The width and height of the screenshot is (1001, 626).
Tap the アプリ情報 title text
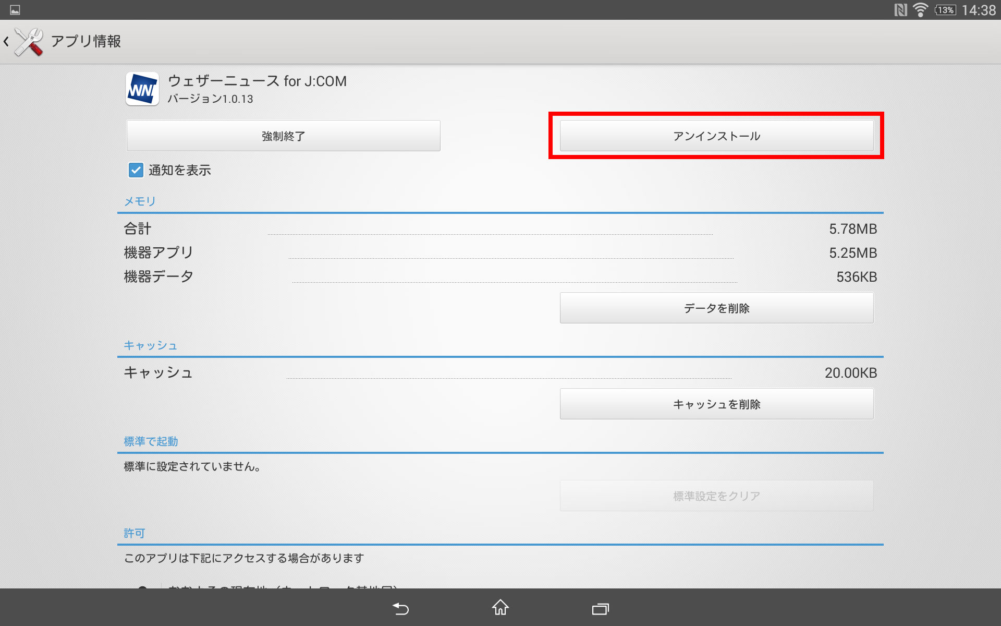[86, 41]
